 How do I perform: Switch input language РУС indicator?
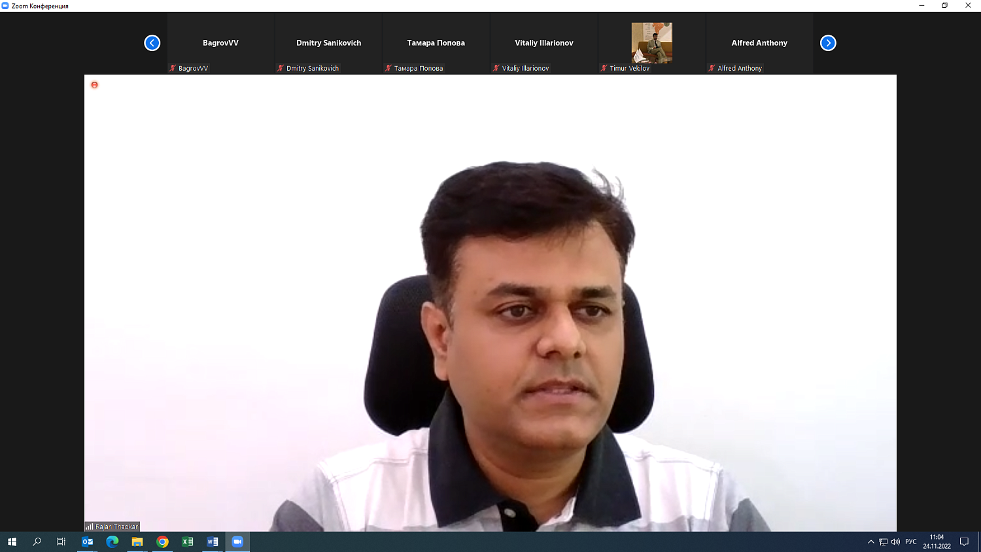(x=911, y=542)
